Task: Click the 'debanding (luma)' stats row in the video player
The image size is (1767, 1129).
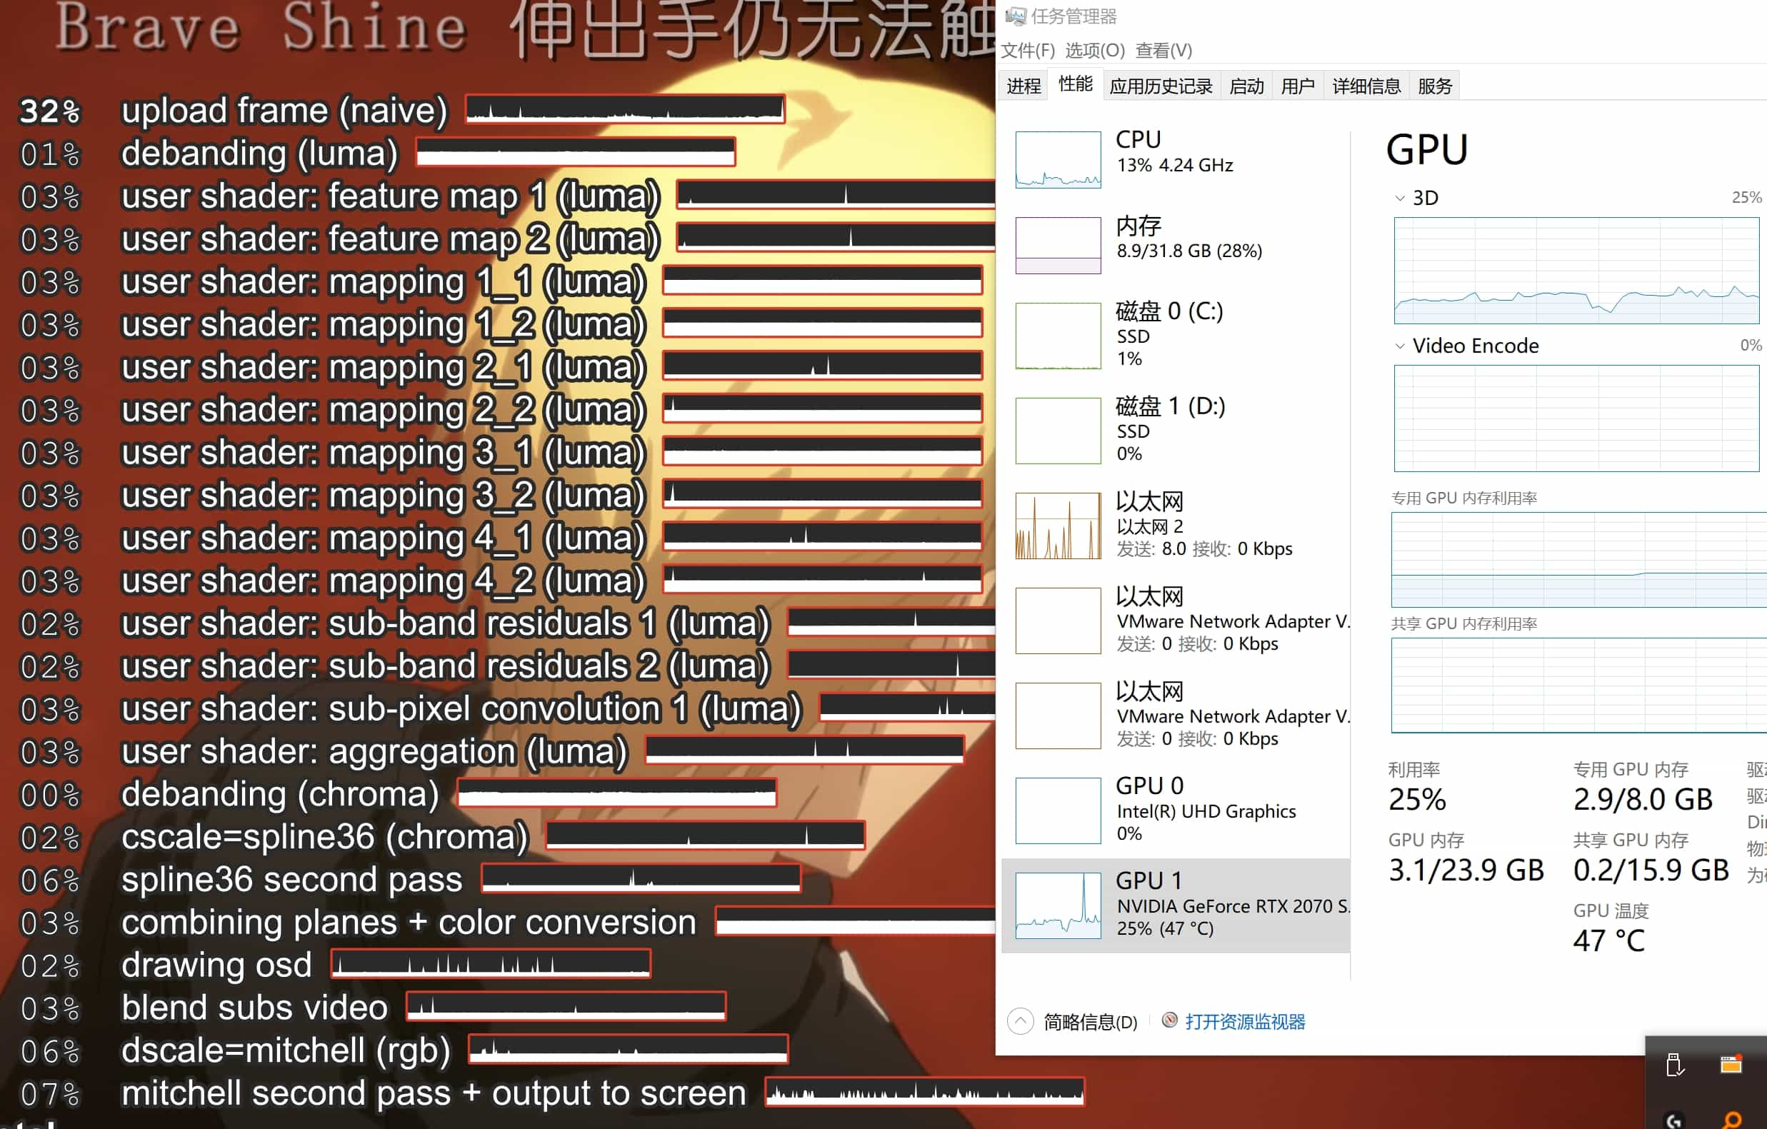Action: click(x=377, y=154)
